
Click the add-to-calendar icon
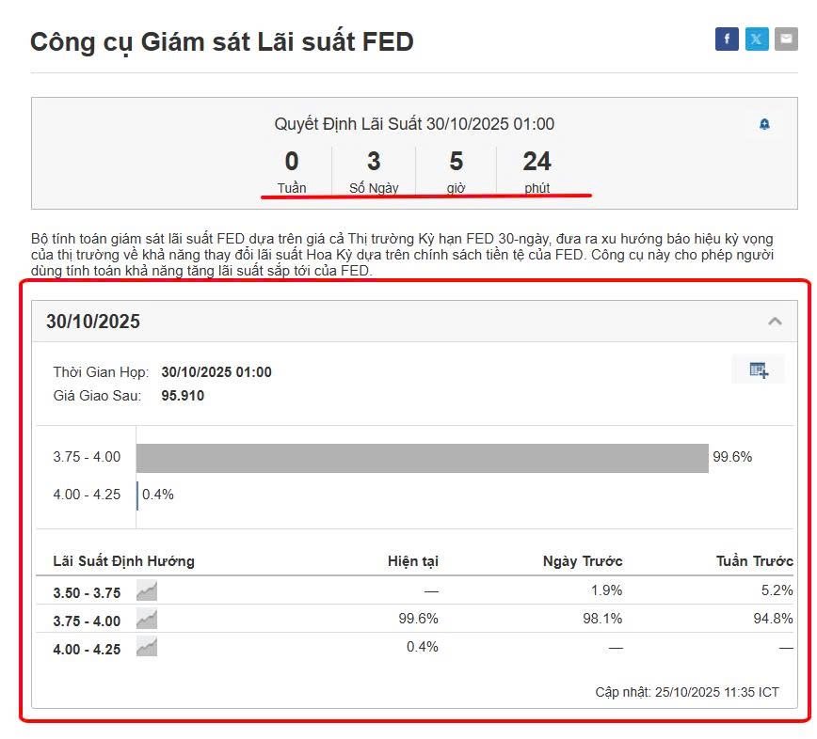point(759,369)
